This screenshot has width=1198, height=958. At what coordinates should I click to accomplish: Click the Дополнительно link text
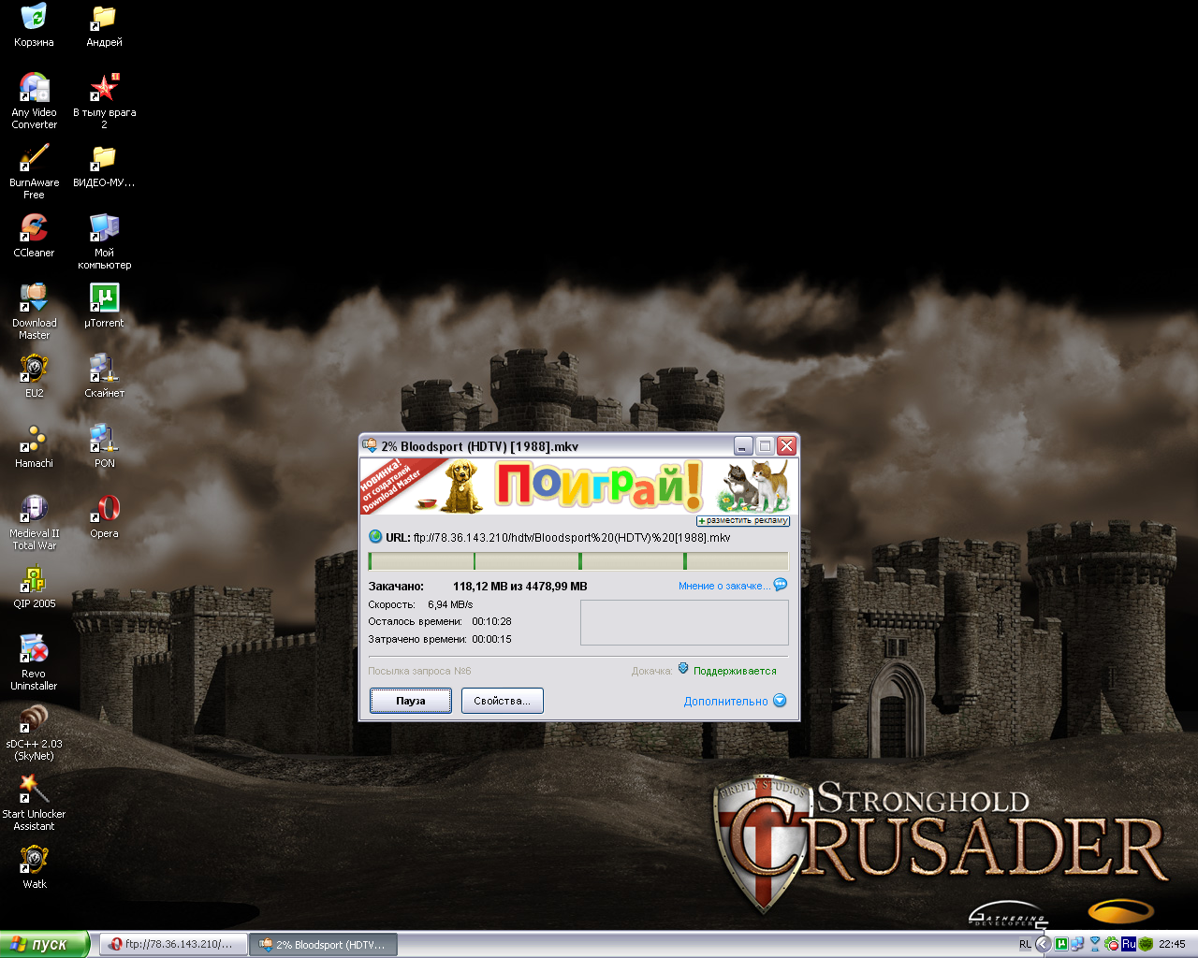(x=725, y=702)
